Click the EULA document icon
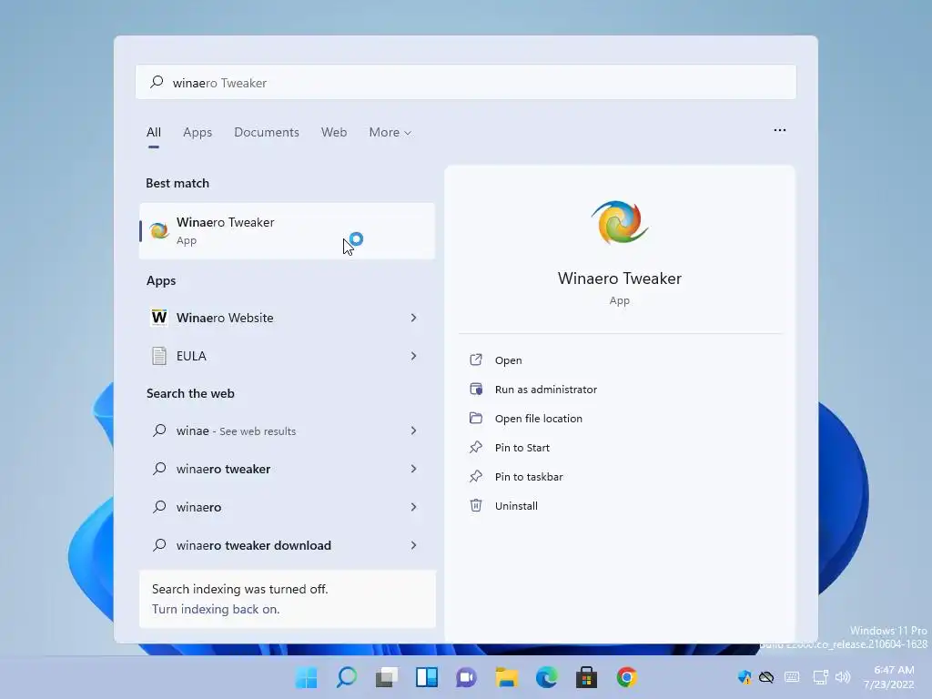The width and height of the screenshot is (932, 699). (x=158, y=356)
